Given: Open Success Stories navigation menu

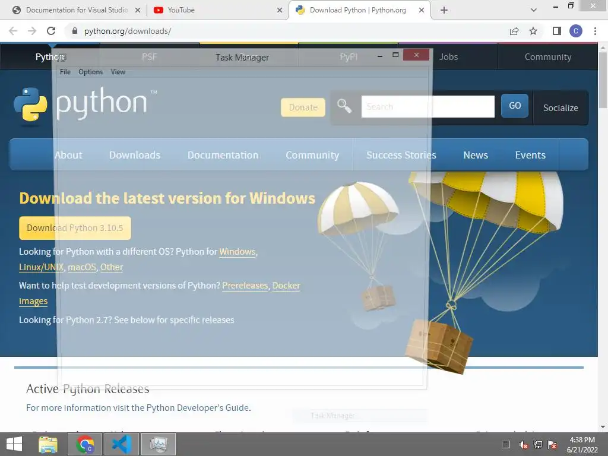Looking at the screenshot, I should [x=401, y=155].
